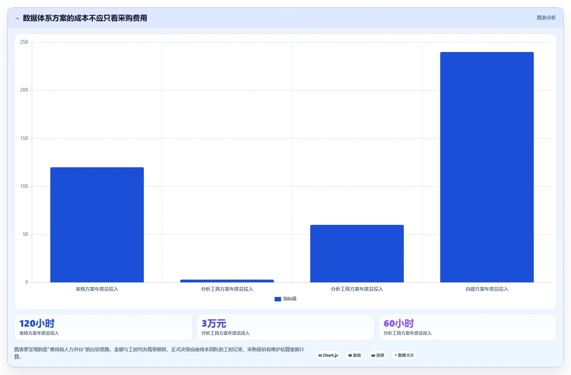
Task: Click the tallest bar for 自建方案年度总投入
Action: (x=487, y=167)
